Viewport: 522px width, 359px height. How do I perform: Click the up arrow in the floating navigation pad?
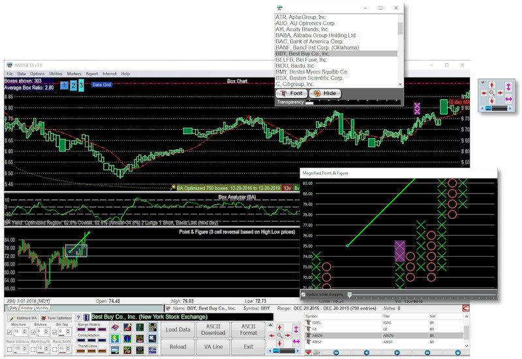[492, 85]
